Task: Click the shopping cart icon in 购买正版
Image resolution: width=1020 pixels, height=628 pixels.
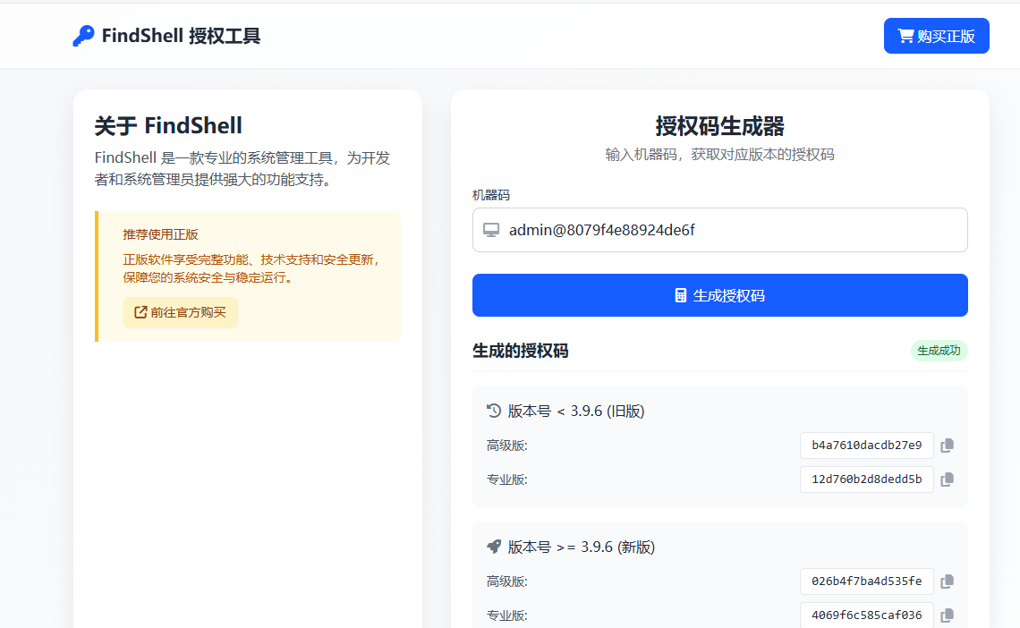Action: click(905, 36)
